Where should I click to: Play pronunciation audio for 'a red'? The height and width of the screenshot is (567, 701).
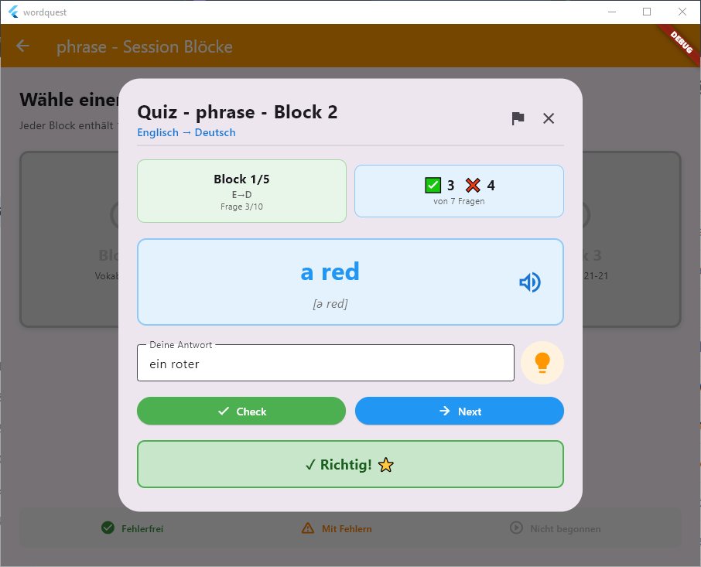(x=530, y=282)
